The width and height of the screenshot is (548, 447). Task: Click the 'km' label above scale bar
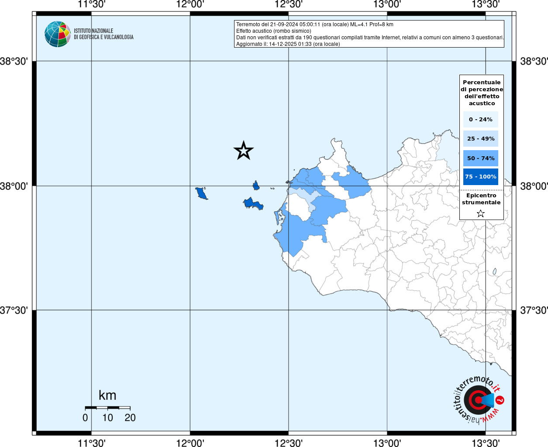pos(107,395)
